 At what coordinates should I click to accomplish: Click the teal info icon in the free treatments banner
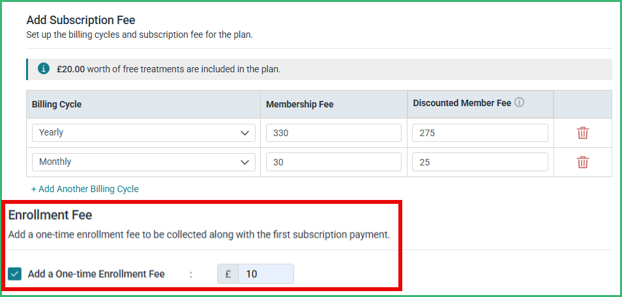pyautogui.click(x=44, y=69)
